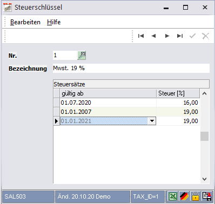Click the Excel export status bar icon
Image resolution: width=215 pixels, height=204 pixels.
point(173,196)
